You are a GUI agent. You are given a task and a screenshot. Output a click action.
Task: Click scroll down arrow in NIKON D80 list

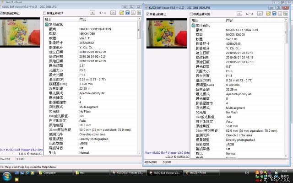point(139,153)
